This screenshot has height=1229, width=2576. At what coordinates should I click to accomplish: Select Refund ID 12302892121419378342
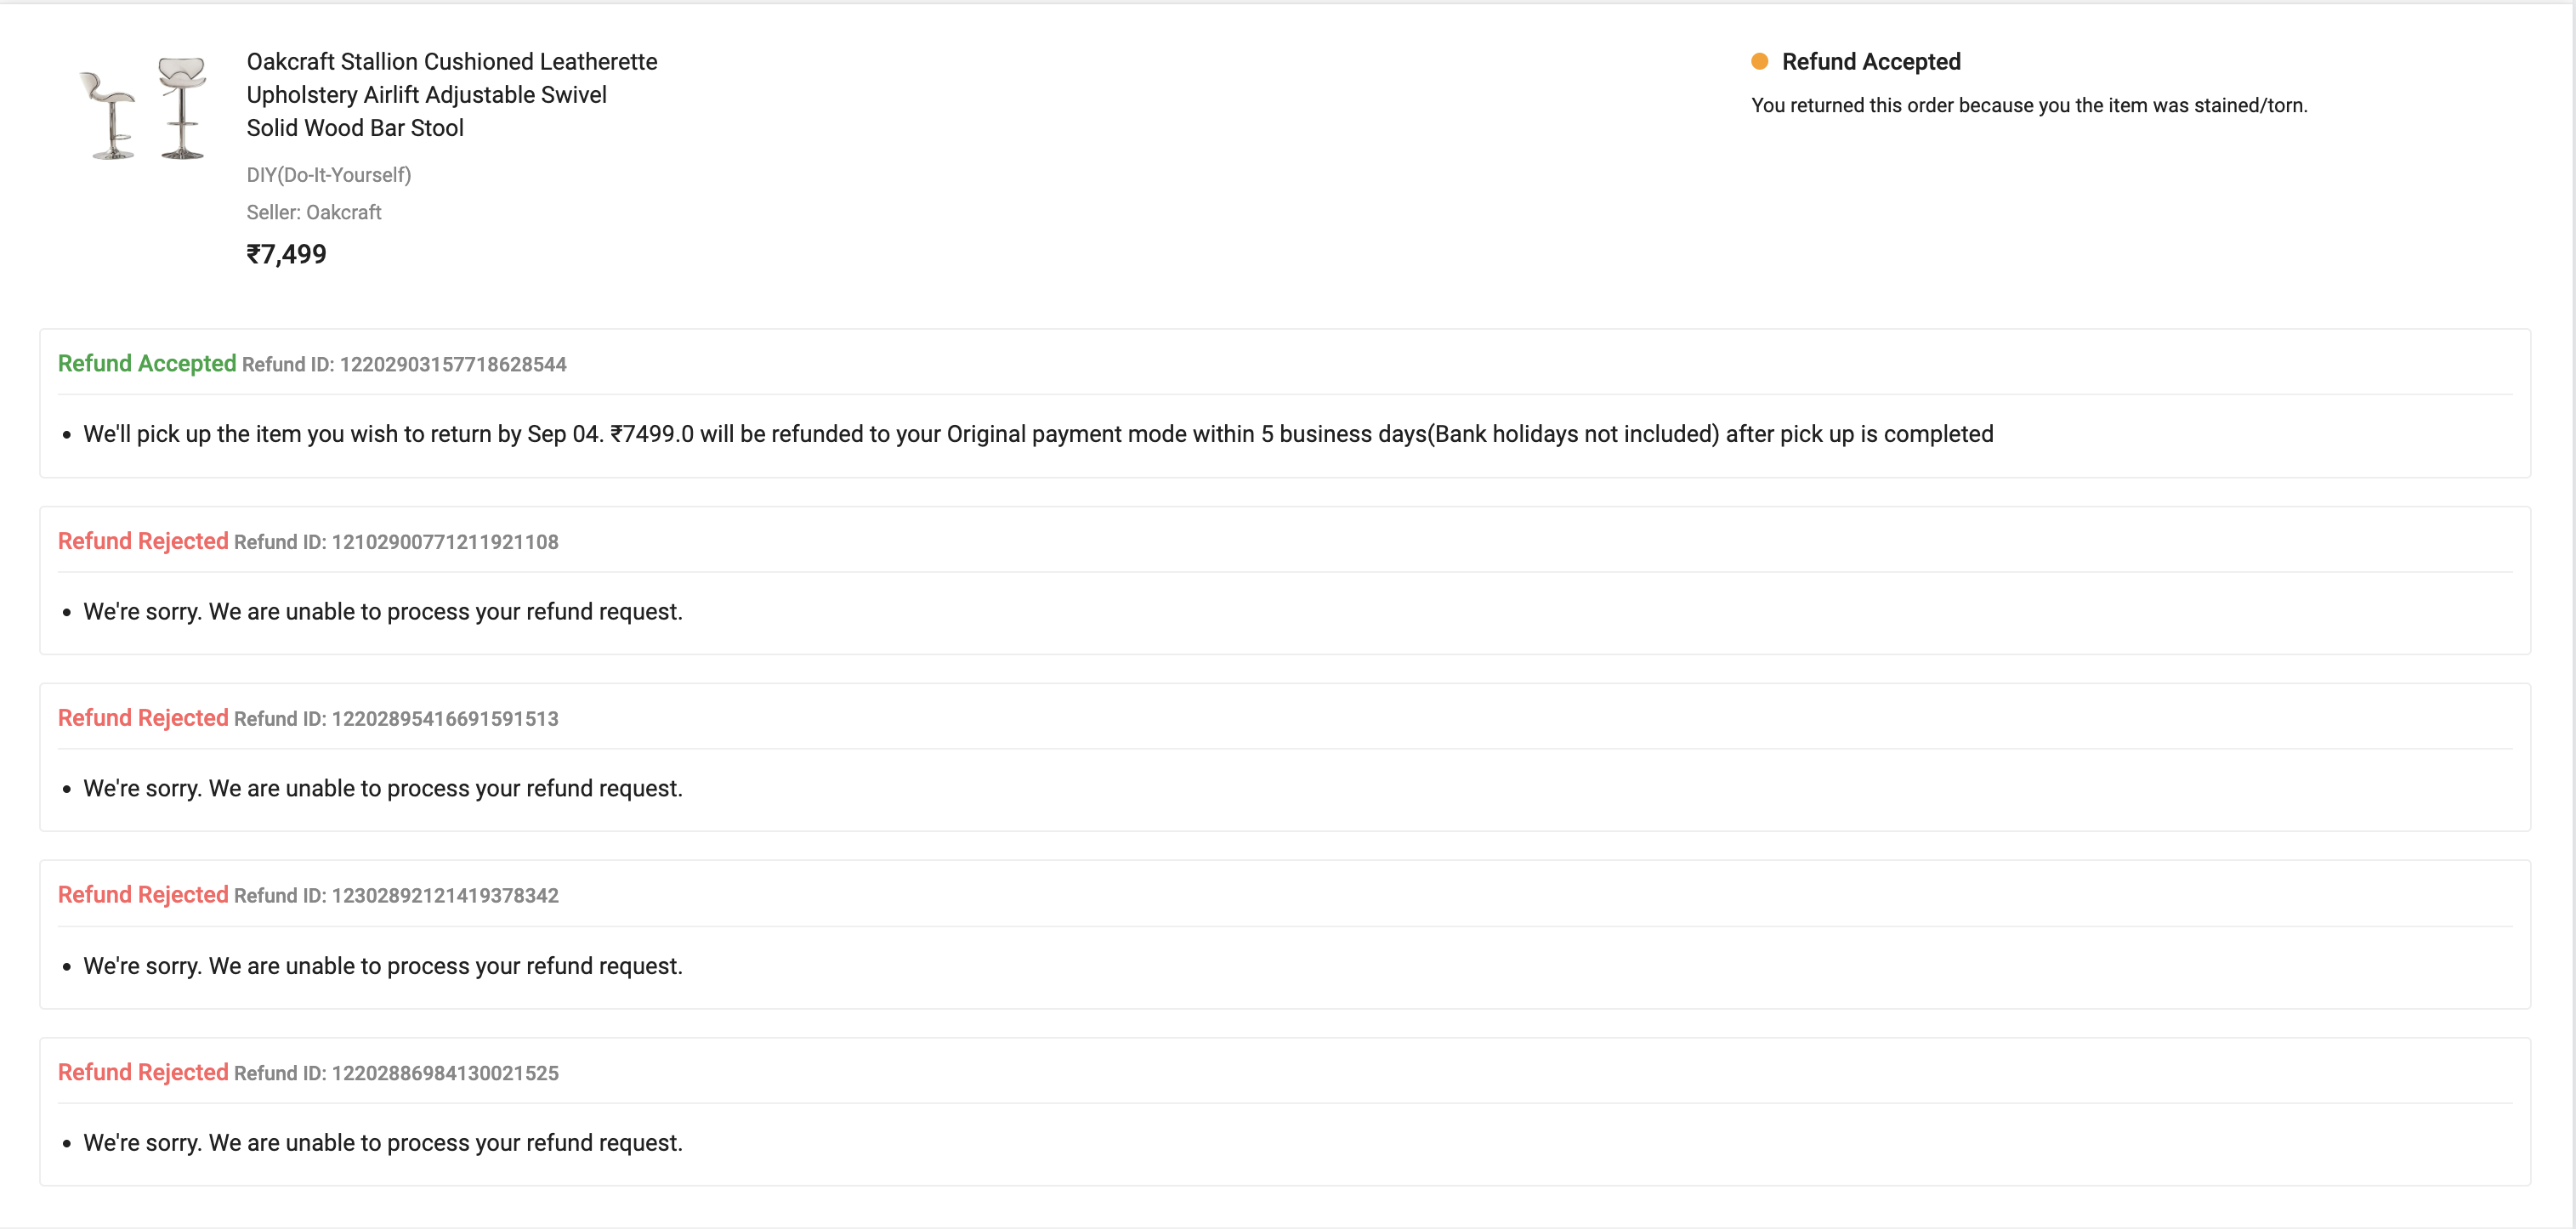coord(396,896)
